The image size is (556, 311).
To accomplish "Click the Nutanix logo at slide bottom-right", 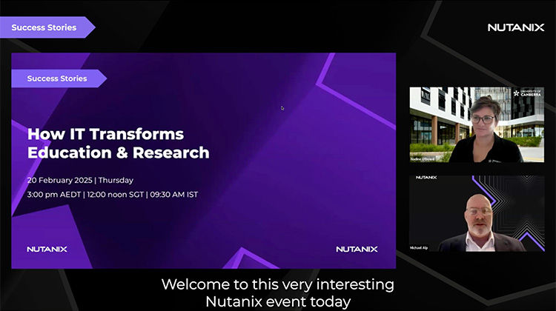I will tap(357, 250).
